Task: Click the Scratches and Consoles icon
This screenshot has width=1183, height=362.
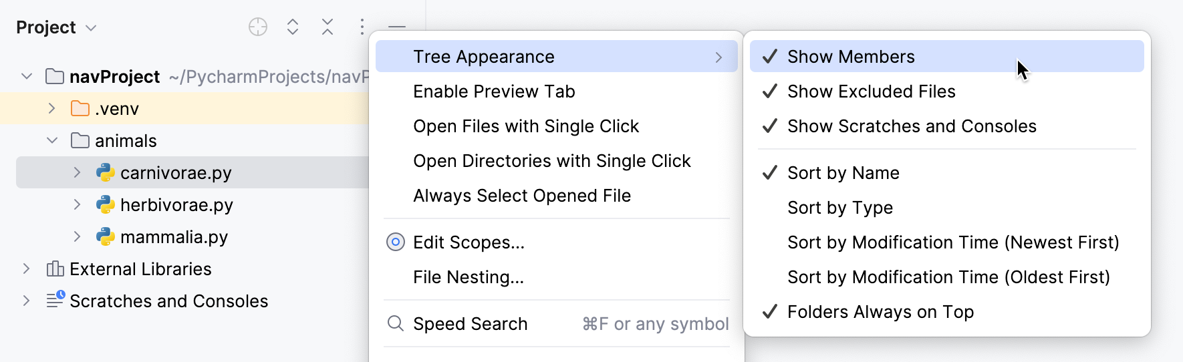Action: click(x=55, y=301)
